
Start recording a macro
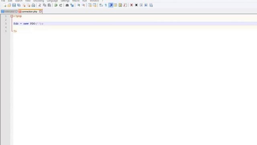click(131, 5)
